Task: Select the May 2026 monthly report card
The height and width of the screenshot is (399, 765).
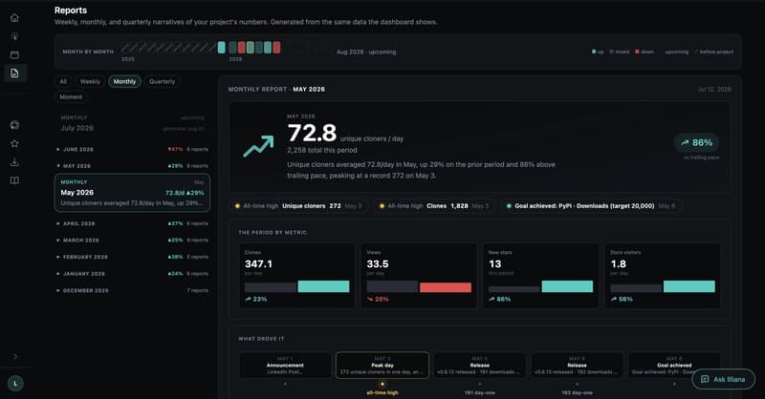Action: (133, 193)
